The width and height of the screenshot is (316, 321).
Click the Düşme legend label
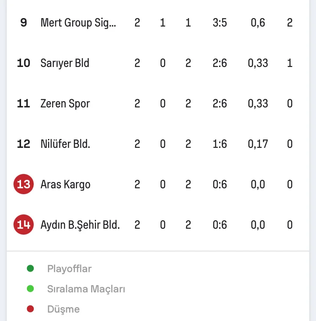coord(63,309)
